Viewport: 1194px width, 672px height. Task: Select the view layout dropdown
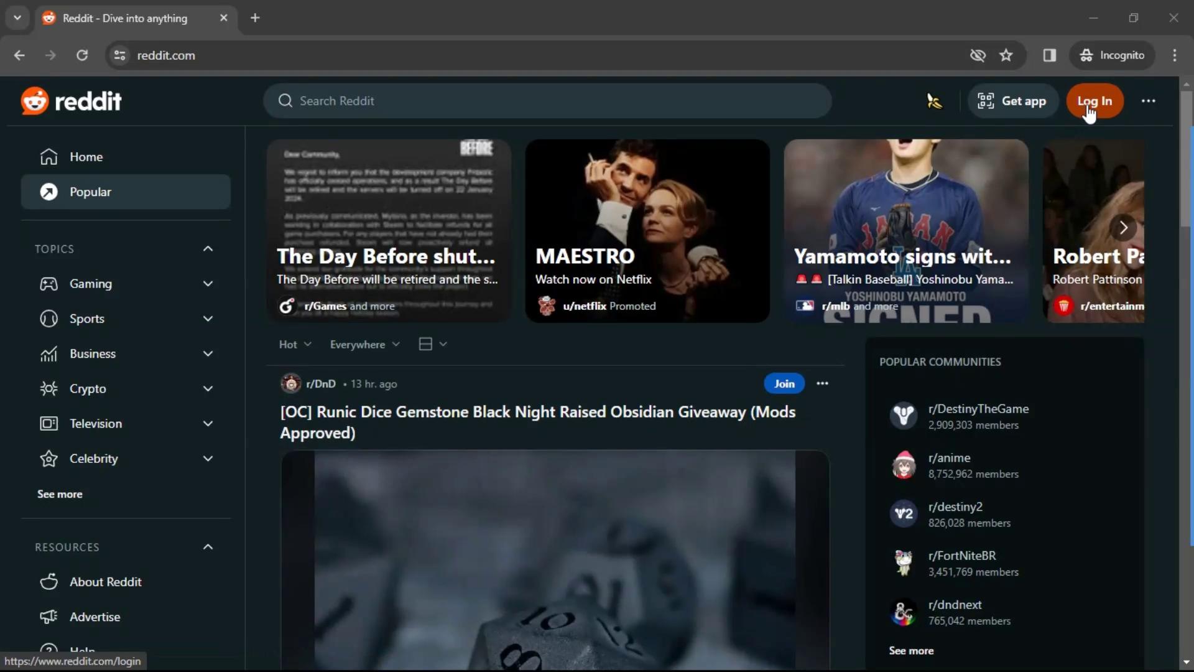pos(432,344)
